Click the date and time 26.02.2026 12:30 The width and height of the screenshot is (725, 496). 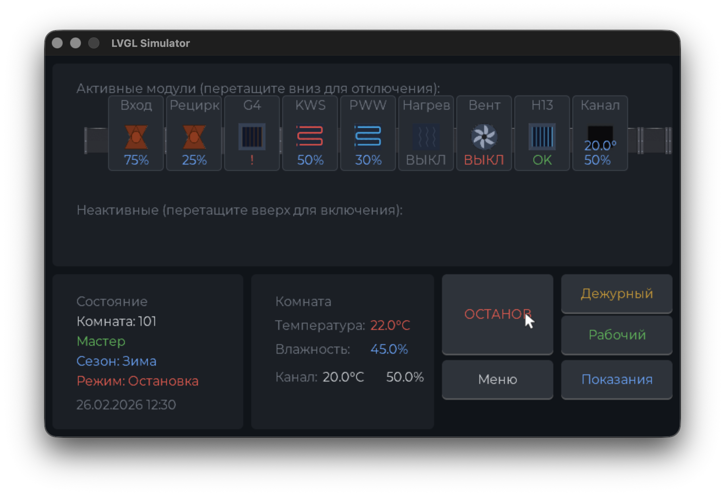(x=126, y=405)
